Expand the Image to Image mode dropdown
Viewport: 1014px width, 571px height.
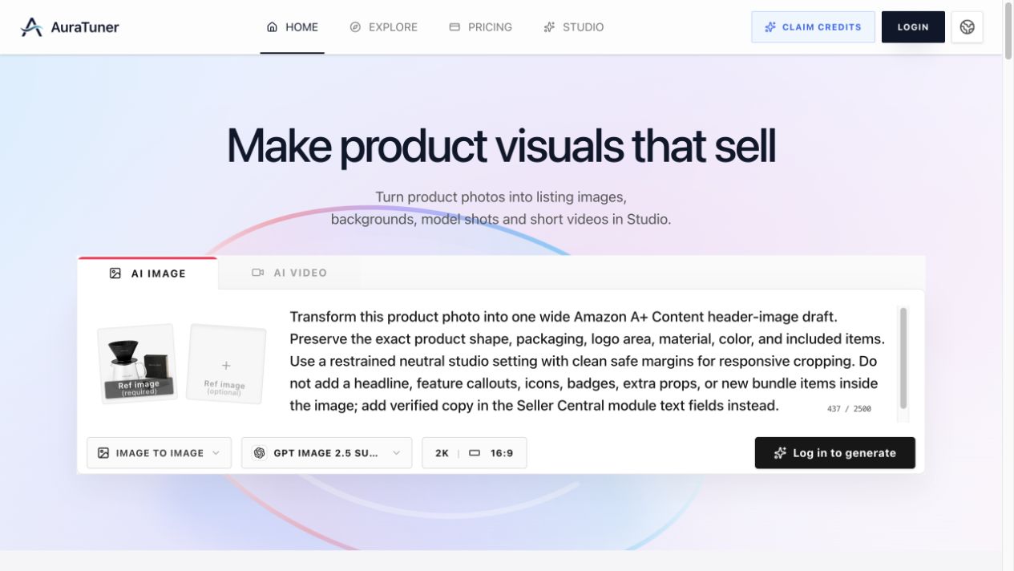[159, 453]
